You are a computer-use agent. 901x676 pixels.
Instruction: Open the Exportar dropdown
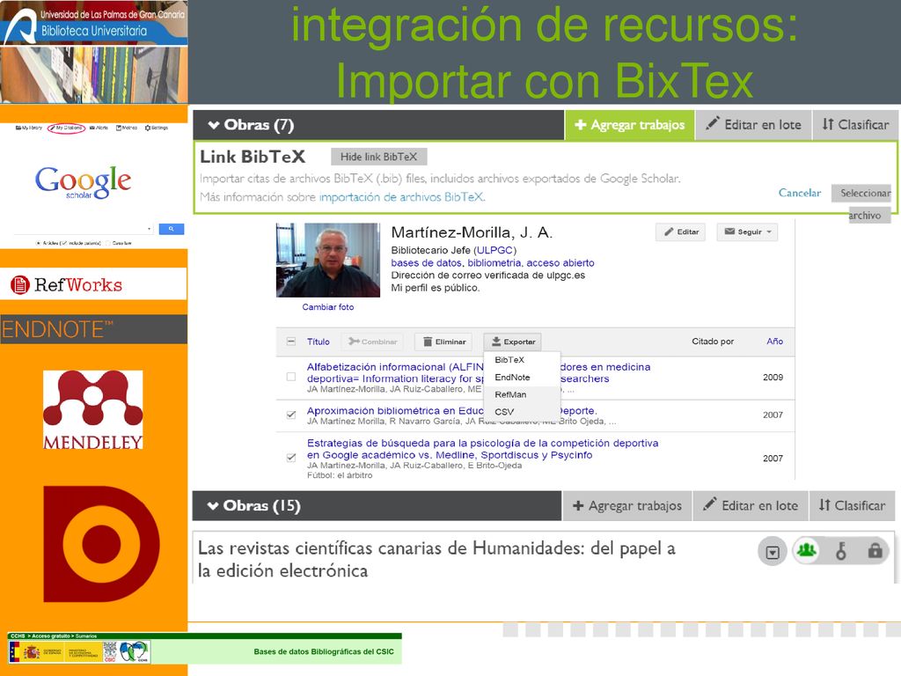(x=513, y=342)
